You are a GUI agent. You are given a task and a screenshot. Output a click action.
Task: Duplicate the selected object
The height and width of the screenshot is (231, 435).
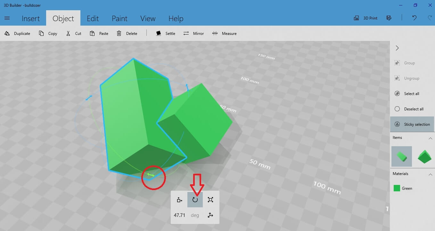click(18, 33)
